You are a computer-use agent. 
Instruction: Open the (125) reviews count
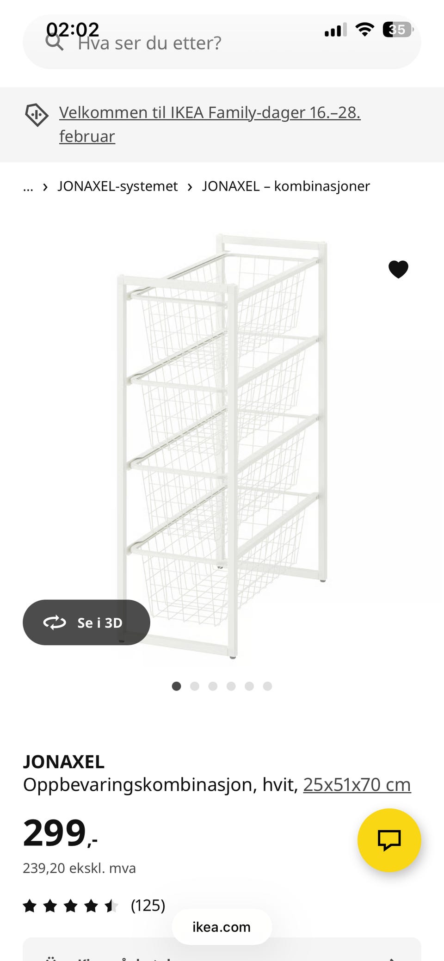(x=148, y=905)
